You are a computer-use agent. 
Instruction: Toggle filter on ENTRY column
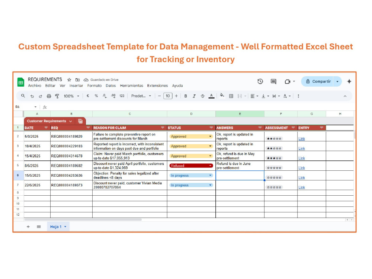coord(321,128)
